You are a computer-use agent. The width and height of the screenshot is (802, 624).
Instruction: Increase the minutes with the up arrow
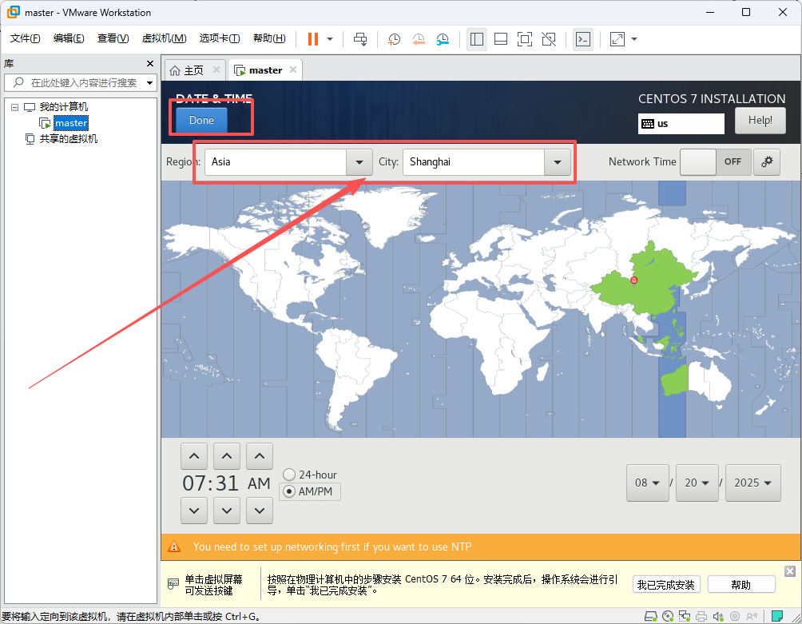227,455
